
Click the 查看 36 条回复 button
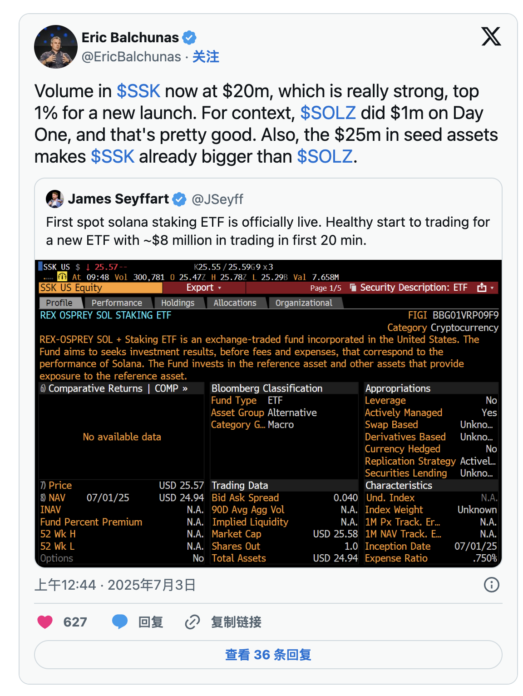click(268, 655)
